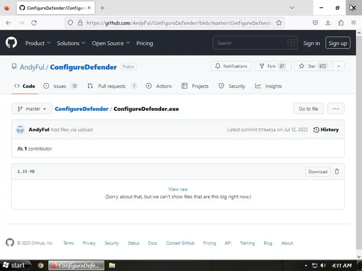The image size is (362, 271).
Task: Open Add files via upload commit message
Action: (71, 130)
